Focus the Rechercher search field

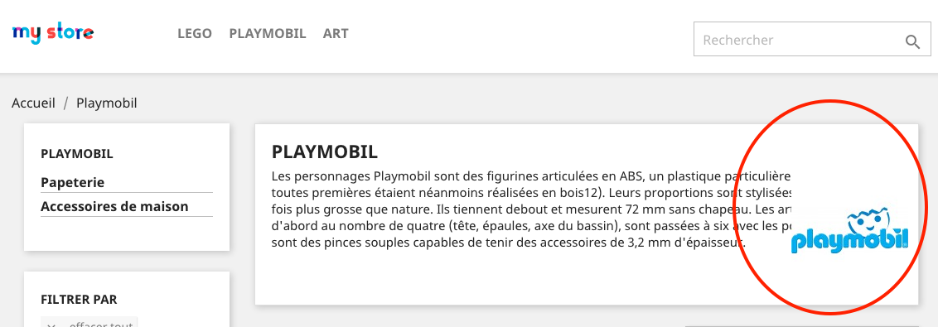pyautogui.click(x=812, y=40)
